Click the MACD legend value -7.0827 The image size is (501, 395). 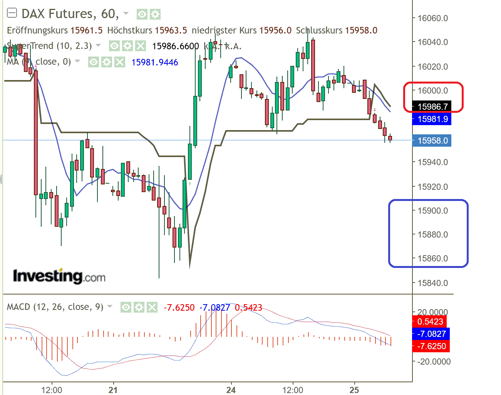pyautogui.click(x=214, y=308)
